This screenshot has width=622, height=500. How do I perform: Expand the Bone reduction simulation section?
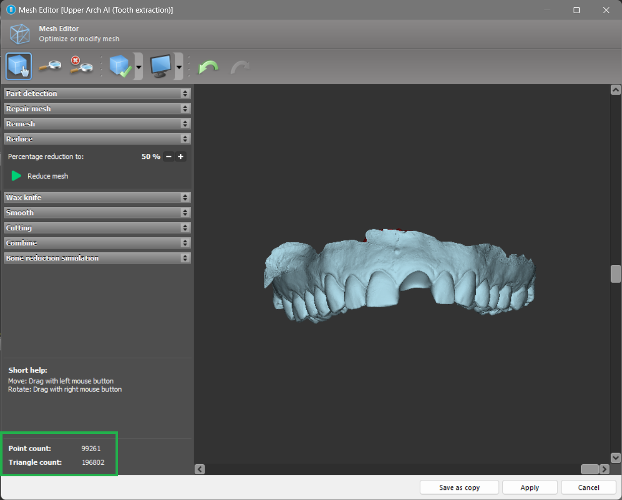pyautogui.click(x=97, y=258)
